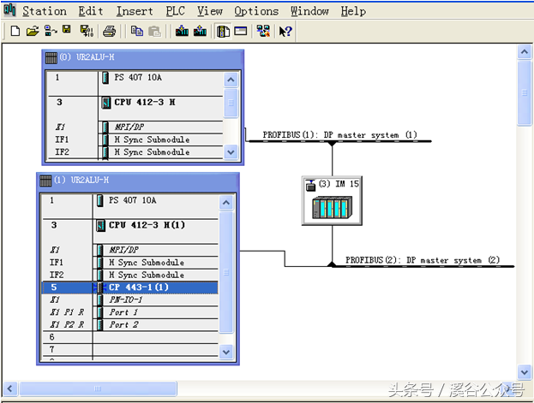534x403 pixels.
Task: Click the PROFIBUS(2) DP master system line
Action: (422, 265)
